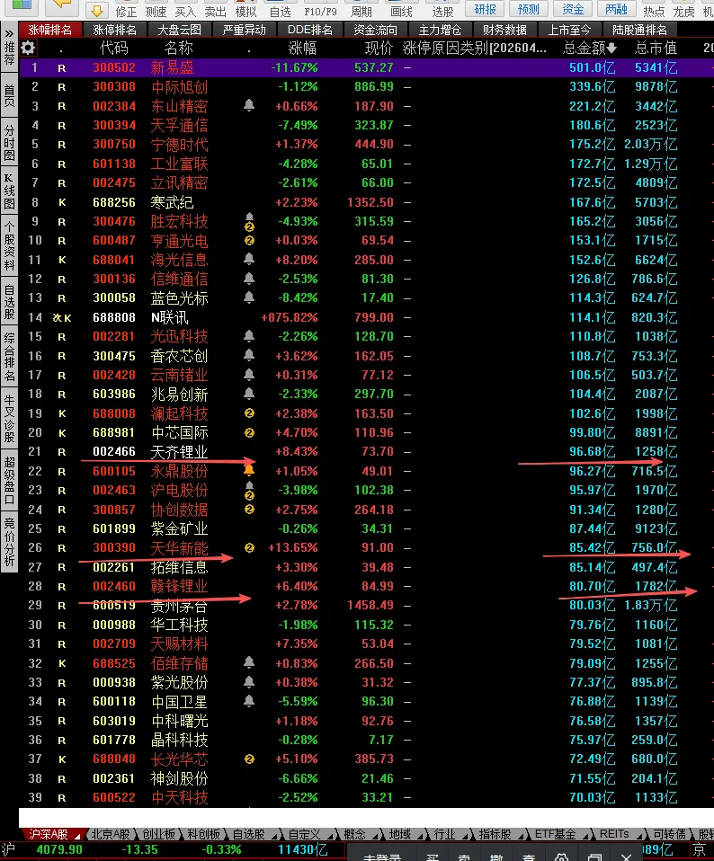
Task: Switch to 涨停排名 tab
Action: pyautogui.click(x=115, y=31)
